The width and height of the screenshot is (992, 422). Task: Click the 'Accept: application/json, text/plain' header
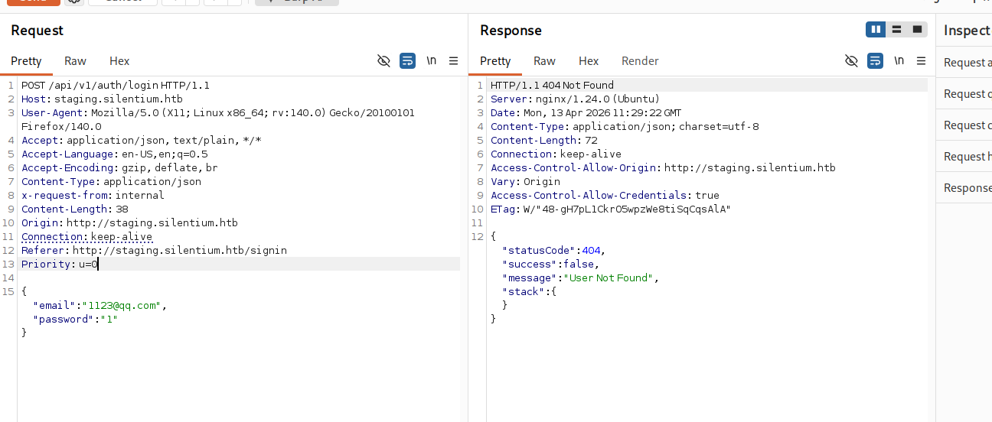(x=142, y=141)
